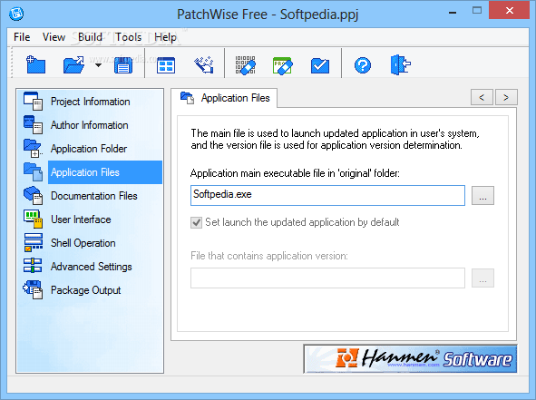Click the PRO patch build toolbar icon
Screen dimensions: 536x400
(x=283, y=65)
